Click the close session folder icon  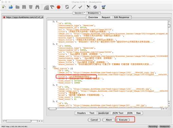(17, 7)
